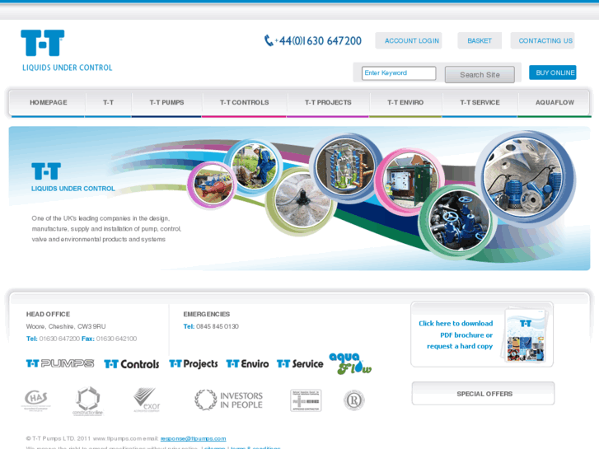Open the Basket button

(480, 40)
